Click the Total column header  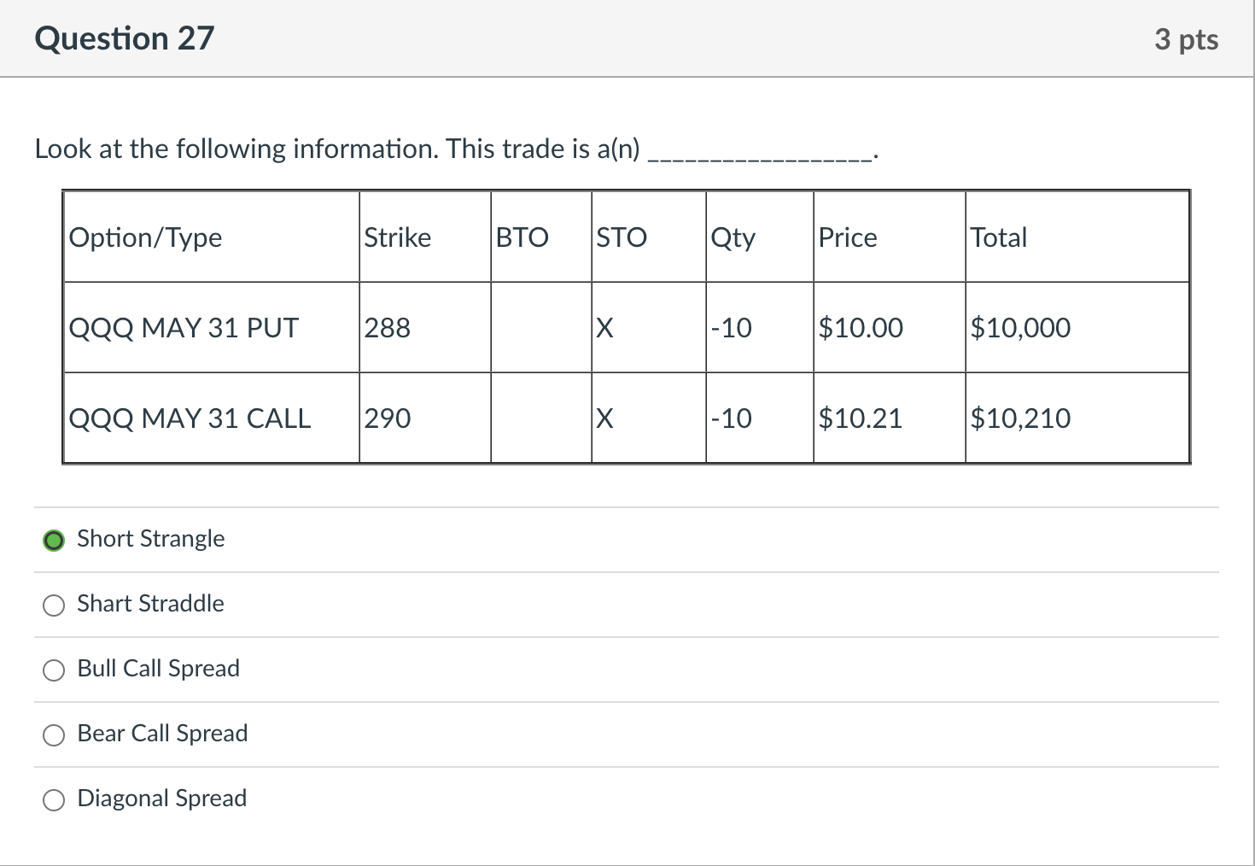[999, 237]
